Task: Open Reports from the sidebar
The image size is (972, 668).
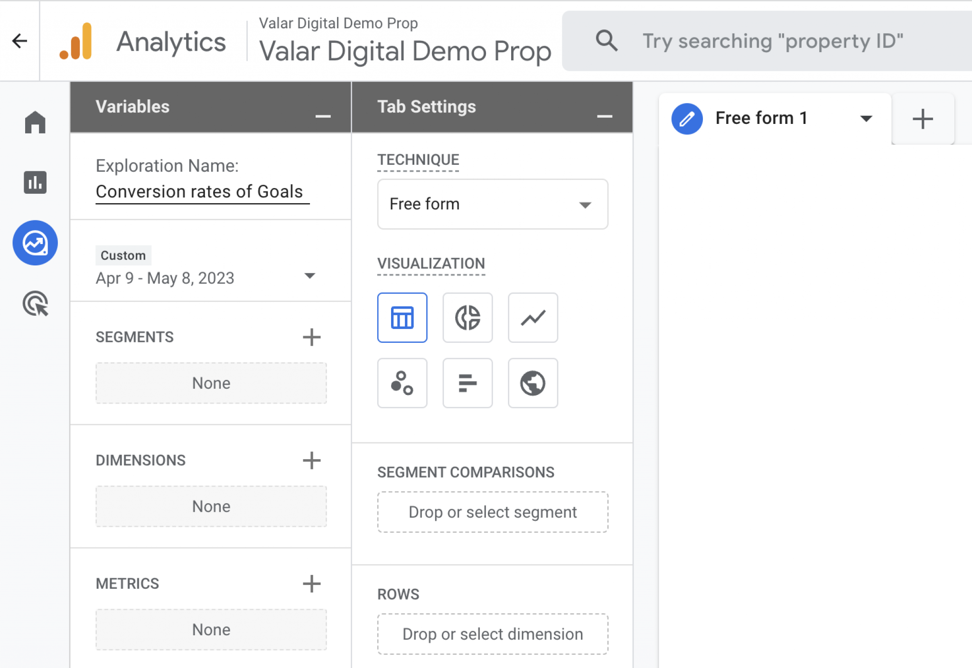Action: click(x=35, y=182)
